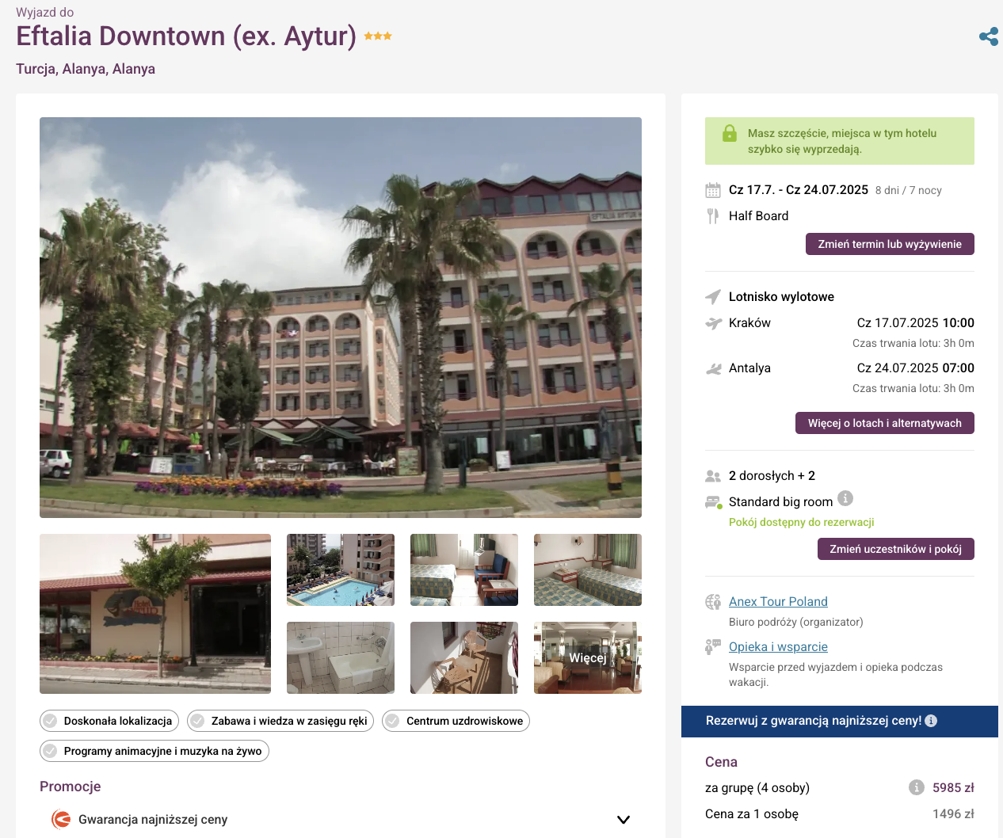1003x838 pixels.
Task: Click the Pokój dostępny do rezerwacji text
Action: [x=802, y=522]
